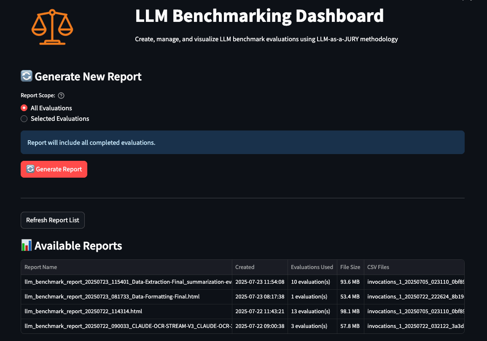Click the CLAUDE-OCR-STREAM-V3 report name cell
The width and height of the screenshot is (487, 341).
tap(126, 326)
